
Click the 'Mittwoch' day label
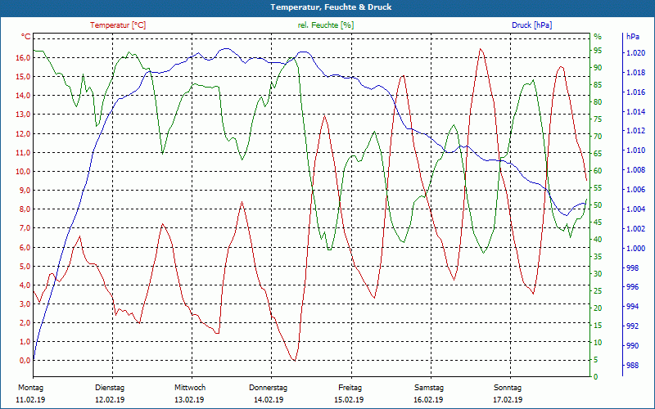point(190,388)
